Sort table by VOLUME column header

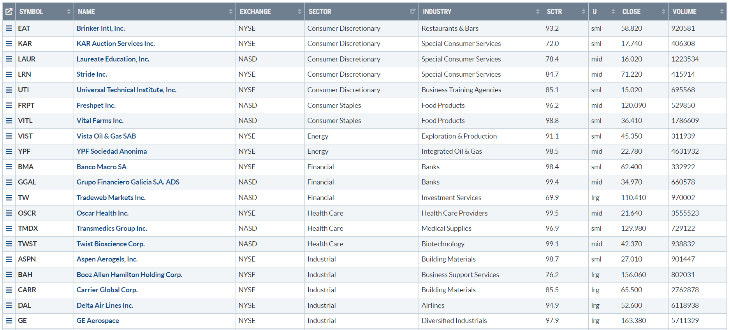(x=684, y=12)
